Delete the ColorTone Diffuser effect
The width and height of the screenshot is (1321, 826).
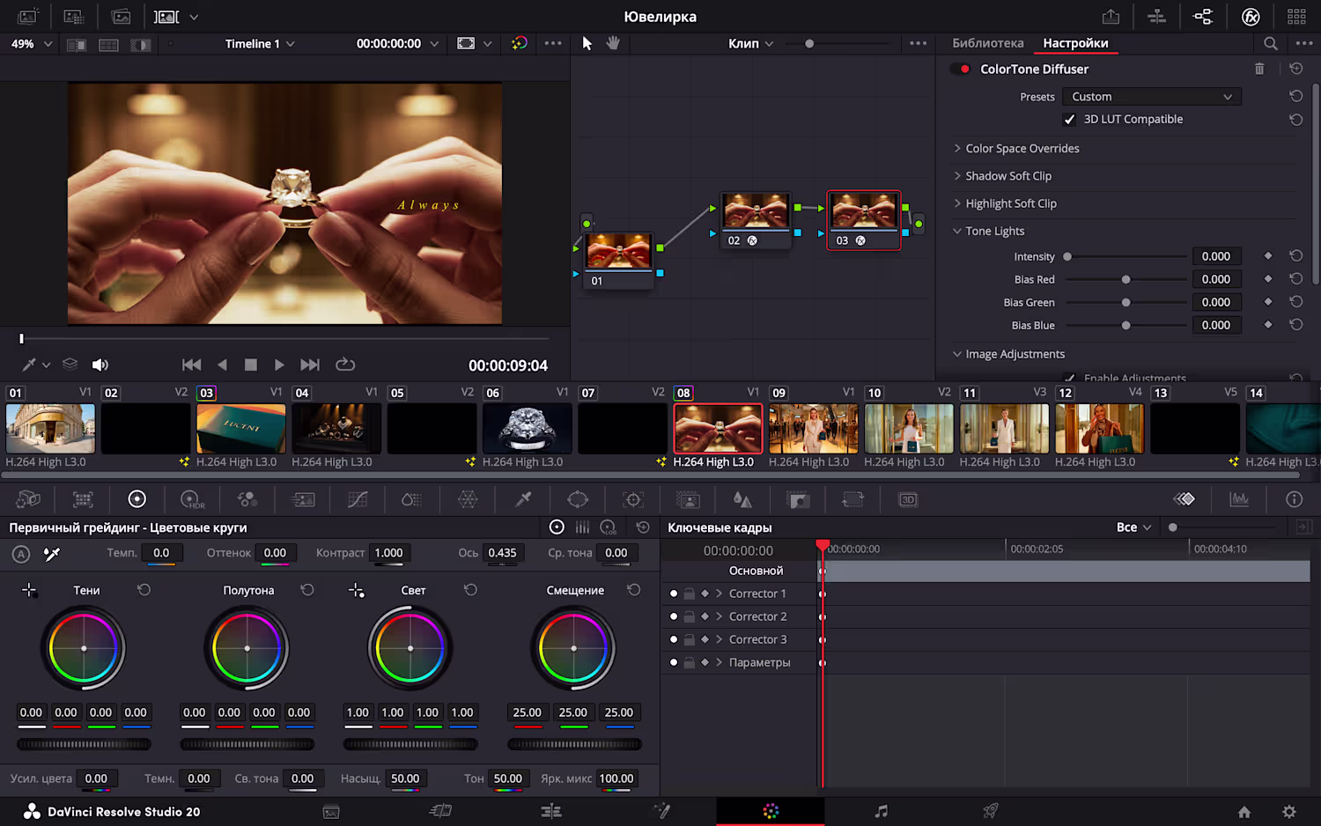tap(1259, 69)
